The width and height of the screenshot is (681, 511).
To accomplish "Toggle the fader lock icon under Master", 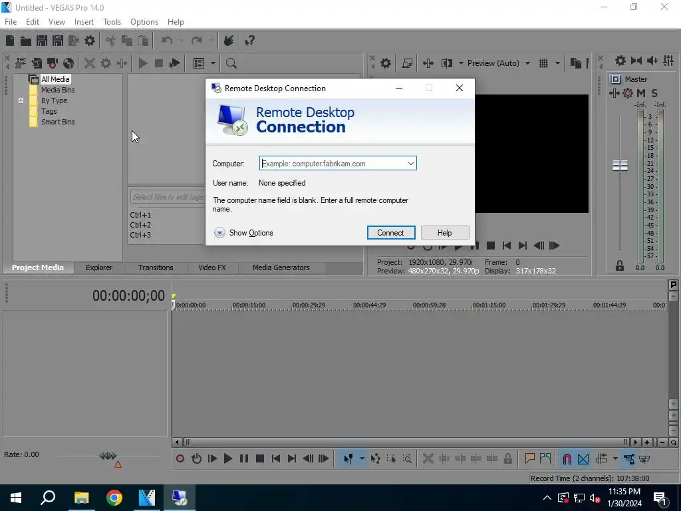I will click(x=620, y=266).
